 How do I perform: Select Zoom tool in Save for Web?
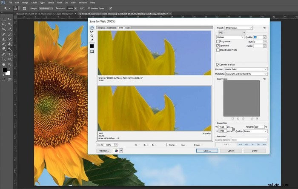[x=92, y=36]
